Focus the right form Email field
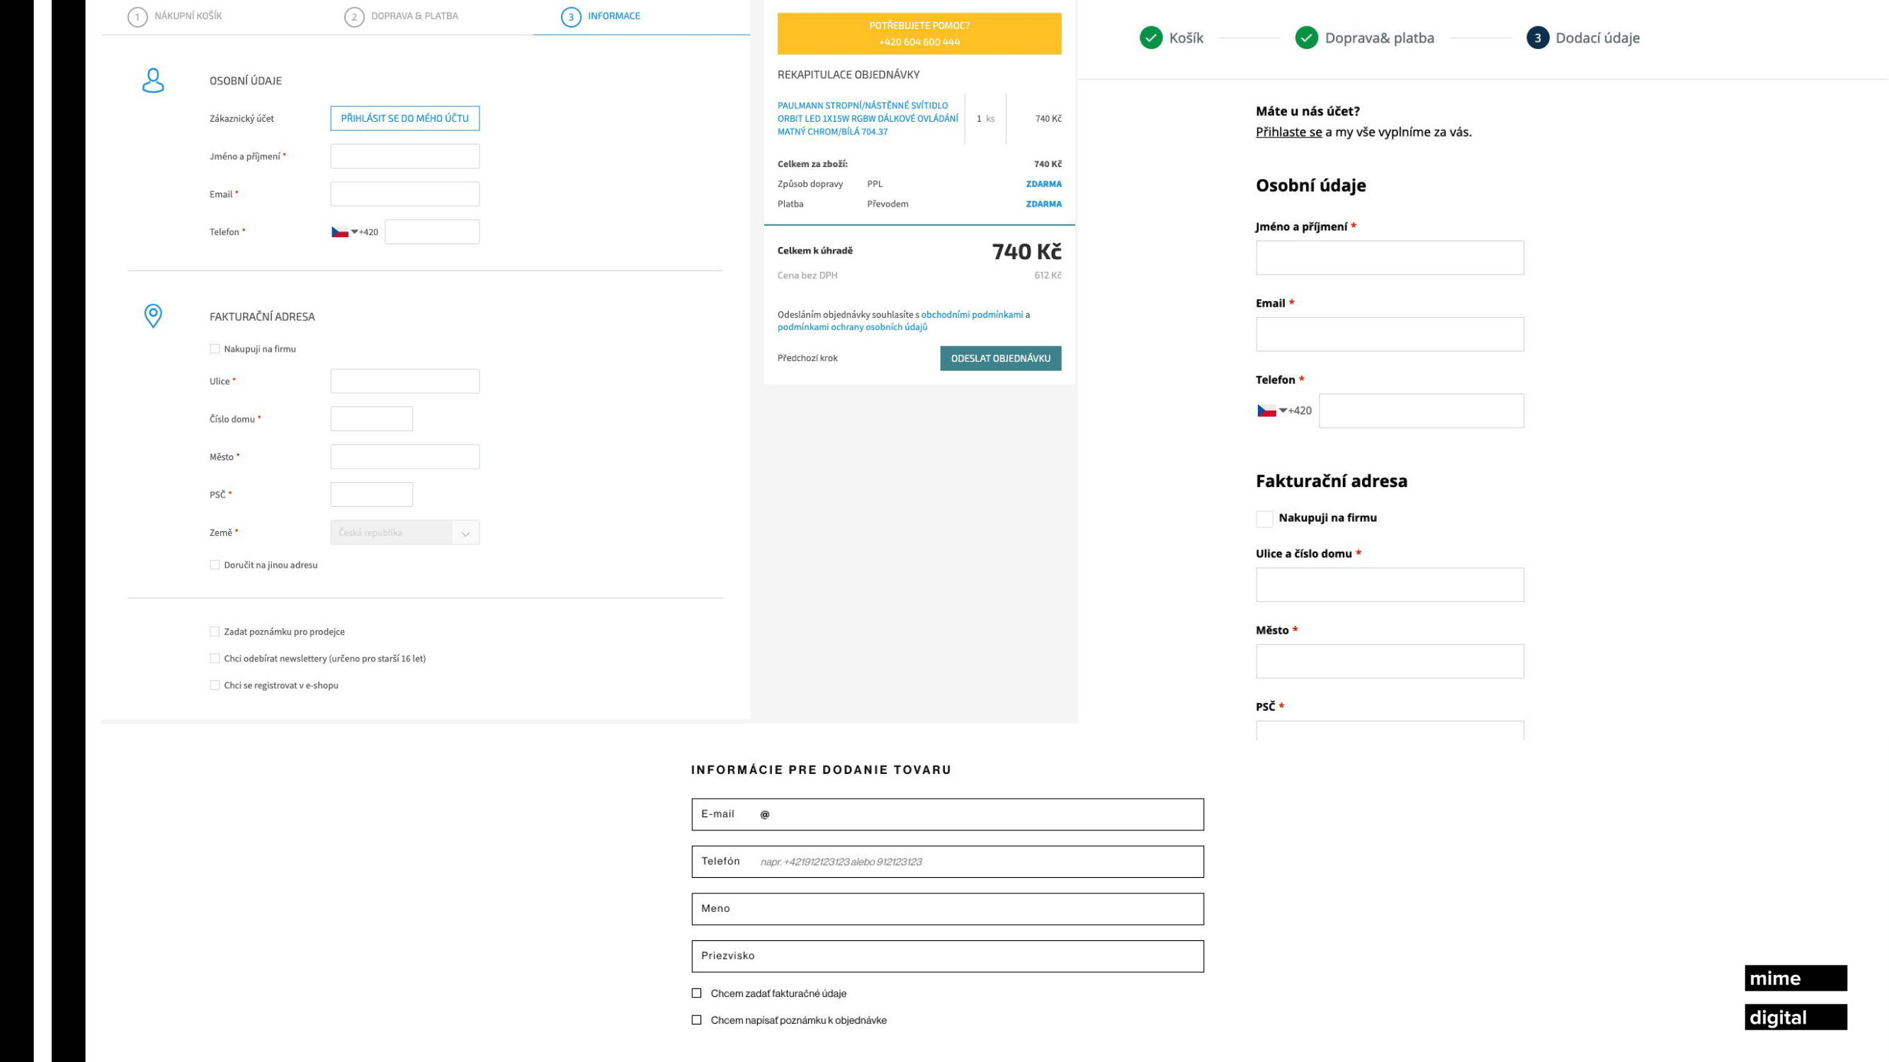Screen dimensions: 1889x1062 click(x=1390, y=334)
